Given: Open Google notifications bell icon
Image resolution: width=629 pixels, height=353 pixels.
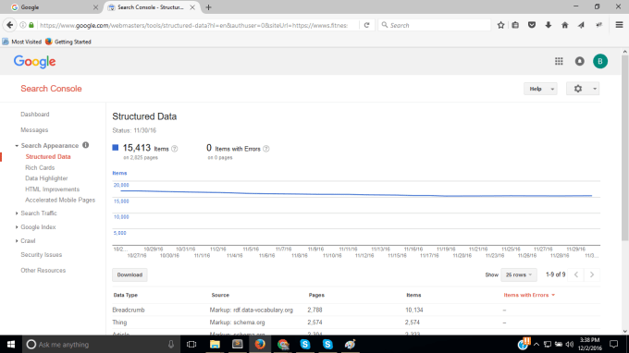Looking at the screenshot, I should [x=580, y=61].
